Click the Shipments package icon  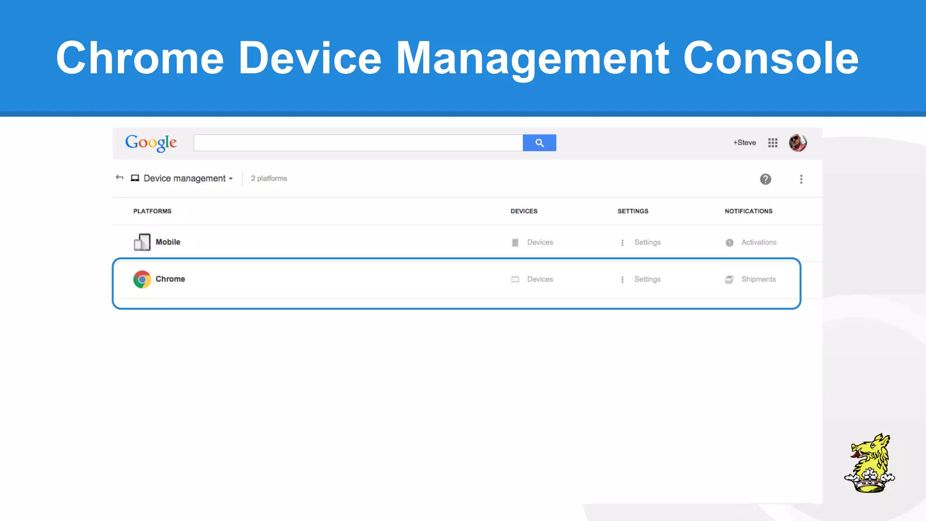coord(729,279)
